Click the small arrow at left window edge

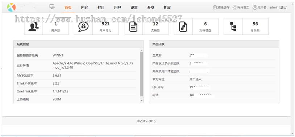click(x=1, y=69)
